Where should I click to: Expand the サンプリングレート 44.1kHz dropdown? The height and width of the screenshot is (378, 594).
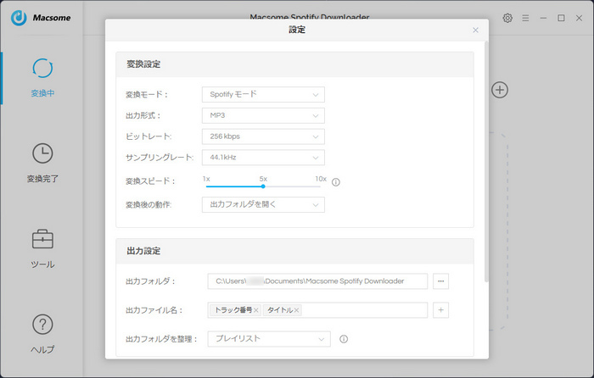(263, 158)
